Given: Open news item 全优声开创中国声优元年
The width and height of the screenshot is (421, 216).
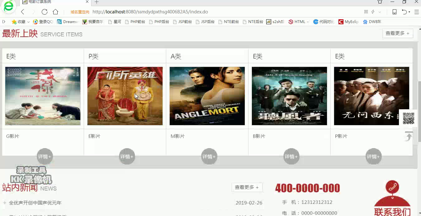Looking at the screenshot, I should (35, 203).
